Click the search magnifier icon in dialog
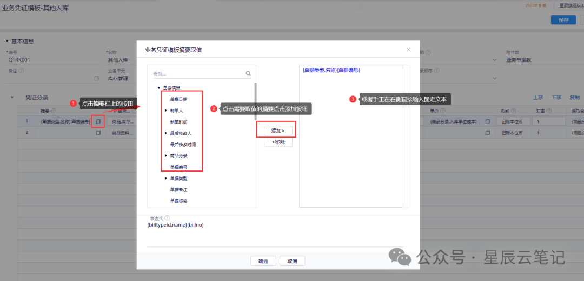 (x=248, y=73)
